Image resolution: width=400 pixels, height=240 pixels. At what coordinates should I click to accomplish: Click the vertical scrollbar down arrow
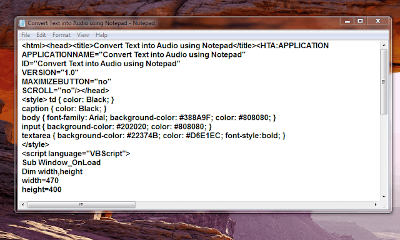point(384,197)
